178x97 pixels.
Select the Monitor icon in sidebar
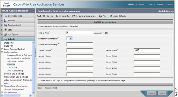(5, 21)
